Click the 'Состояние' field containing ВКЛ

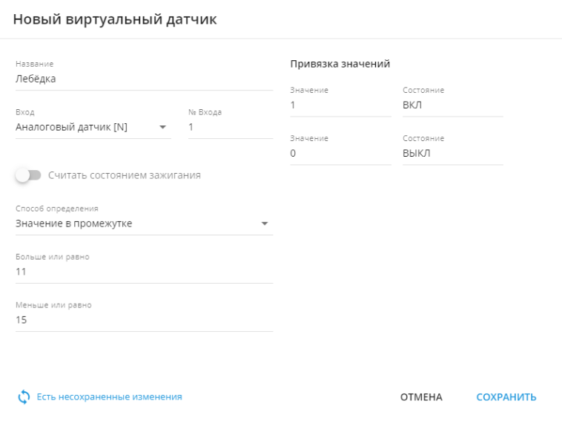[x=452, y=105]
